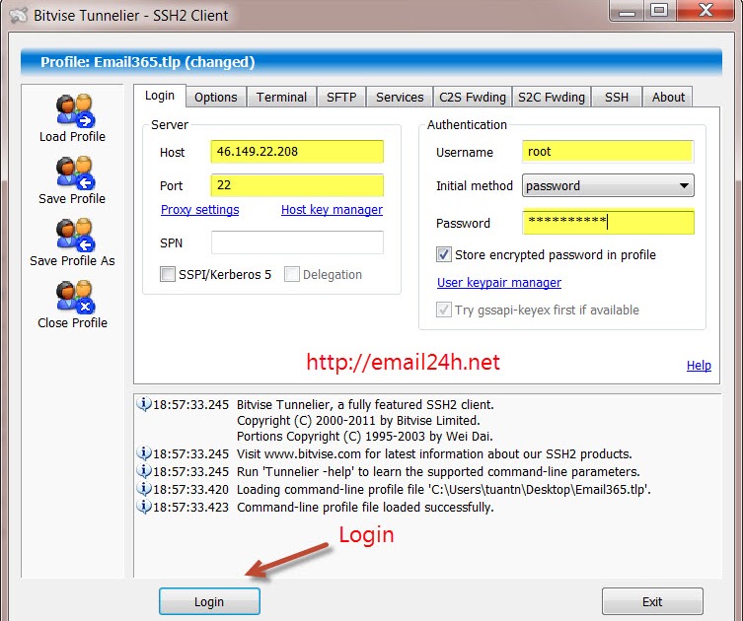Click the Username input field
Image resolution: width=743 pixels, height=621 pixels.
608,152
